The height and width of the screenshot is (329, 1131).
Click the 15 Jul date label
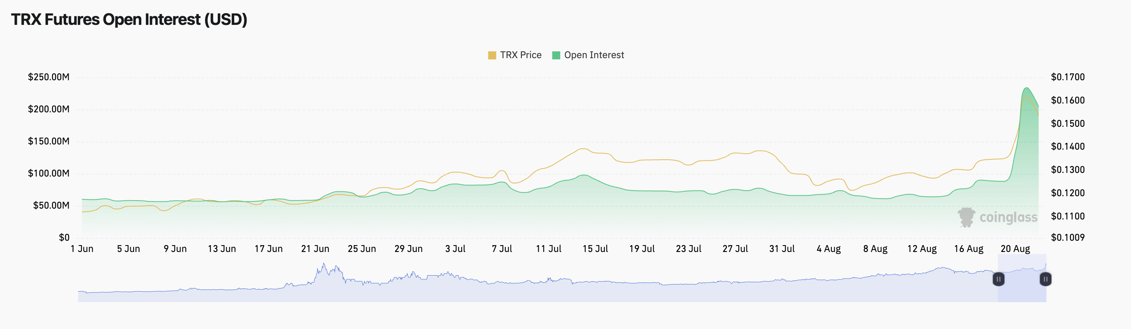(595, 249)
